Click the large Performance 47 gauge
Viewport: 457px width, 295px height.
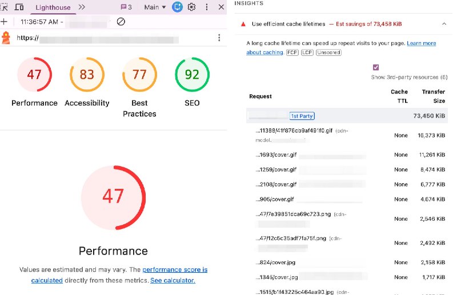(113, 197)
